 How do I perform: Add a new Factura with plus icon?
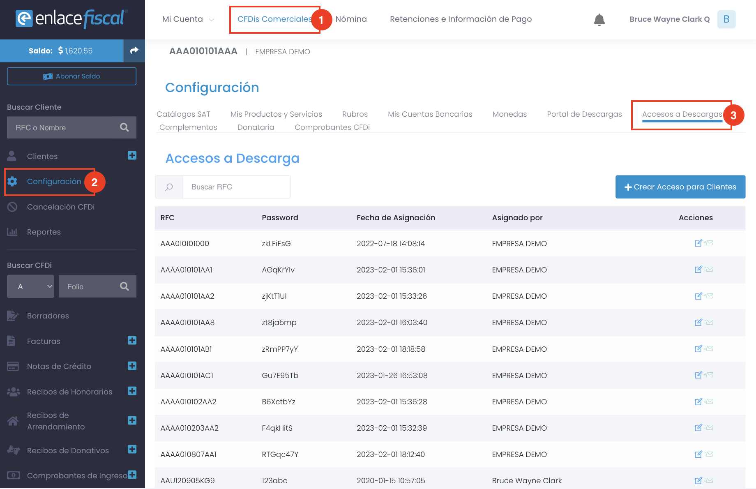pos(132,341)
